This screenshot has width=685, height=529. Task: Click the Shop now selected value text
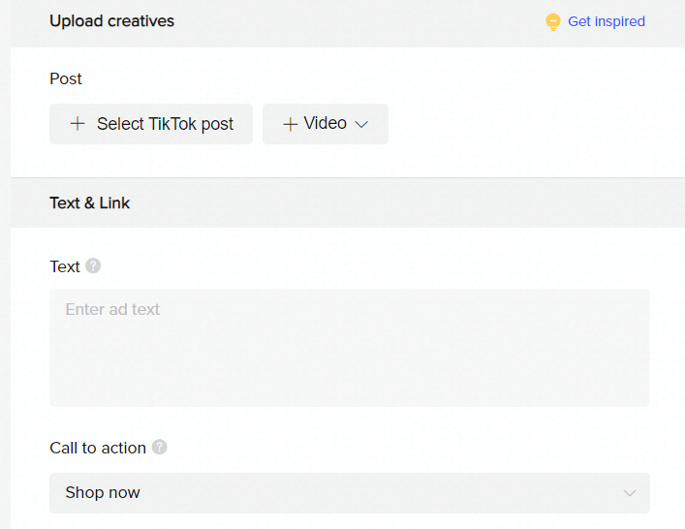pos(103,493)
